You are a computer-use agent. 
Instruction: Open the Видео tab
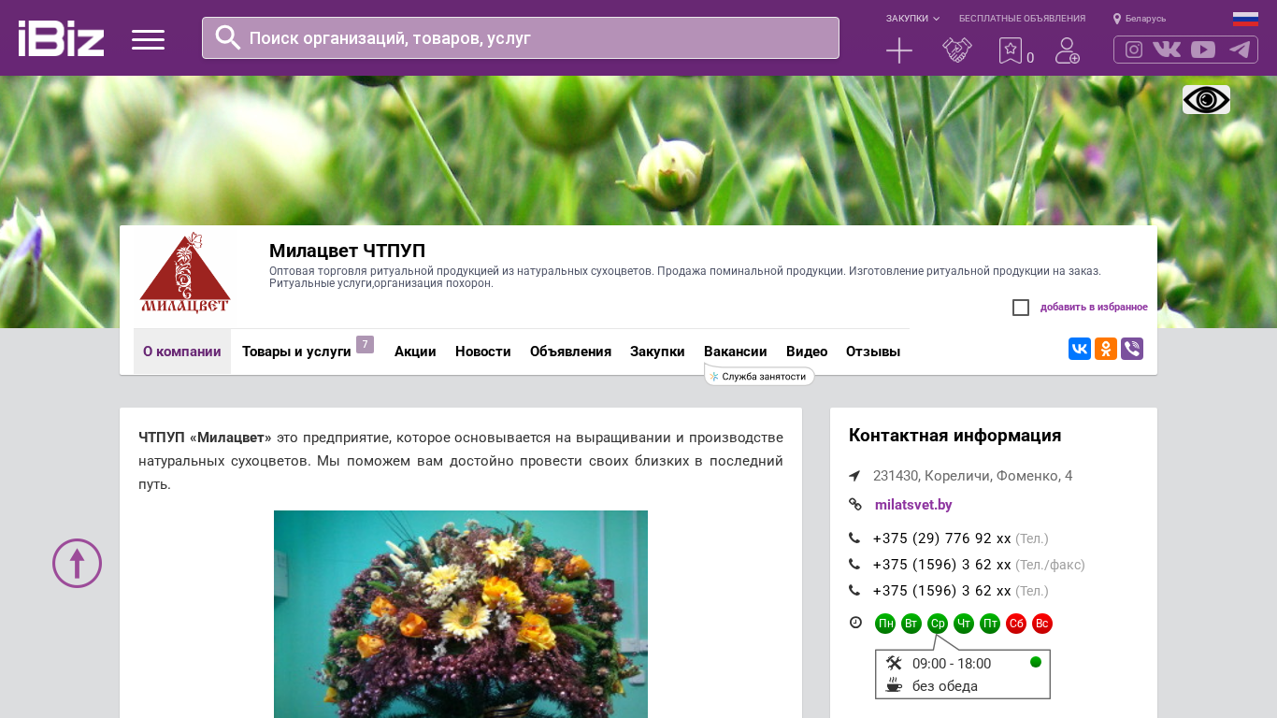click(807, 352)
